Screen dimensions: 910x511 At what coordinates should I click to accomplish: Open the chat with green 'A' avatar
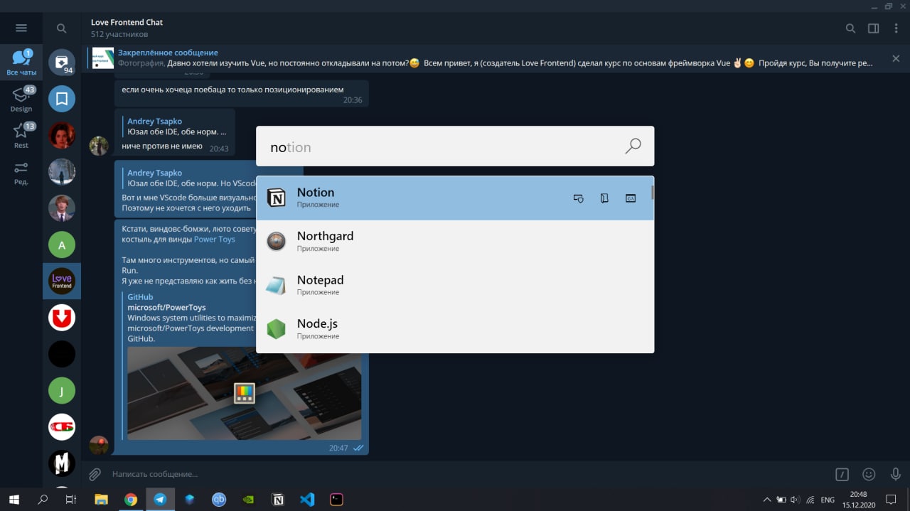click(x=62, y=245)
